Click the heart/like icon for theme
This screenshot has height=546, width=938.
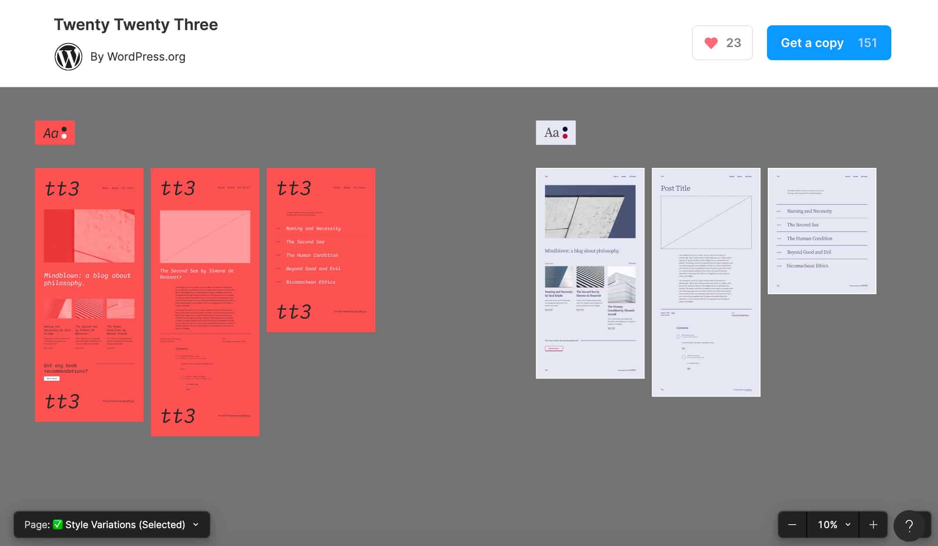point(711,42)
